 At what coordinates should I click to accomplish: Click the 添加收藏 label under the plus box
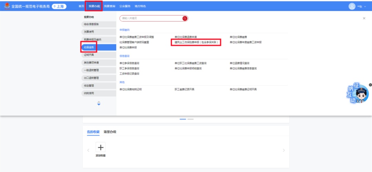click(101, 155)
